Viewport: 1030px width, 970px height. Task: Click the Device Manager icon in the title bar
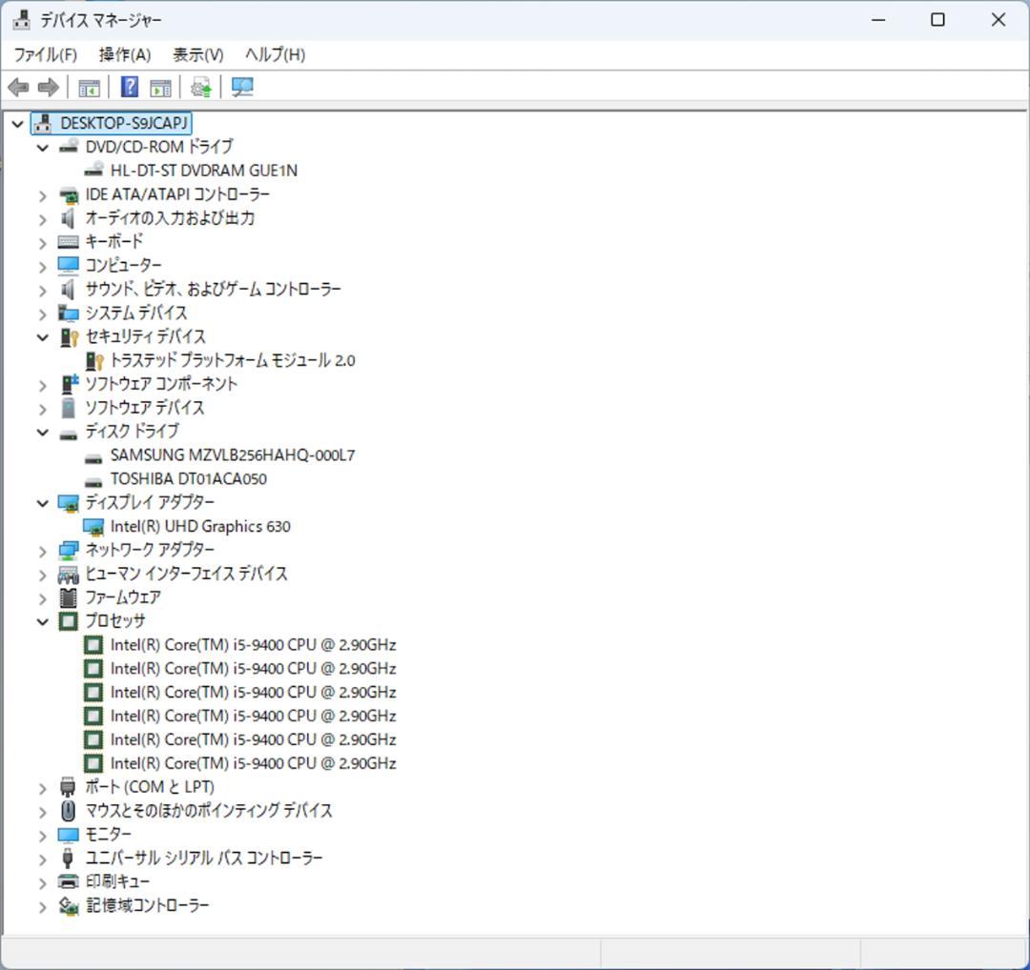20,19
